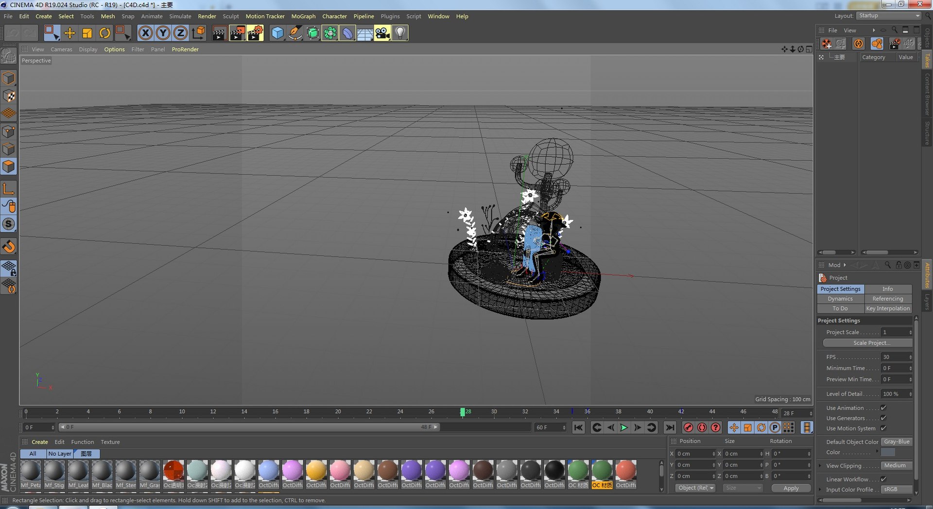Switch to Dynamics tab in Attributes
This screenshot has width=933, height=509.
[840, 299]
